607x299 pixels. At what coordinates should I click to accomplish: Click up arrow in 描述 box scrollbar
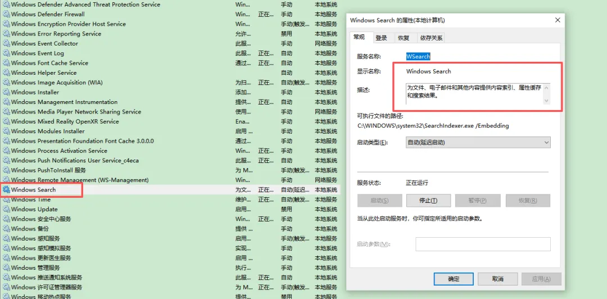click(x=546, y=88)
